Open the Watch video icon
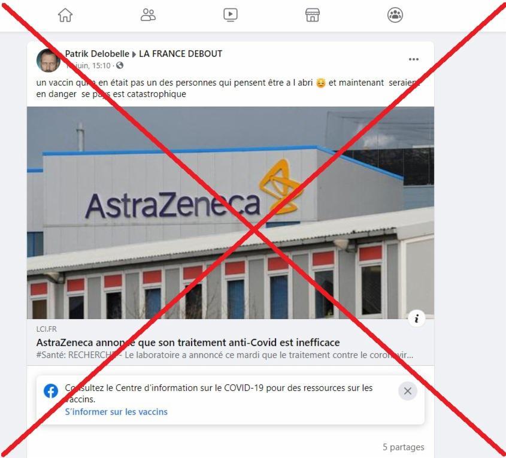506x458 pixels. pyautogui.click(x=231, y=15)
